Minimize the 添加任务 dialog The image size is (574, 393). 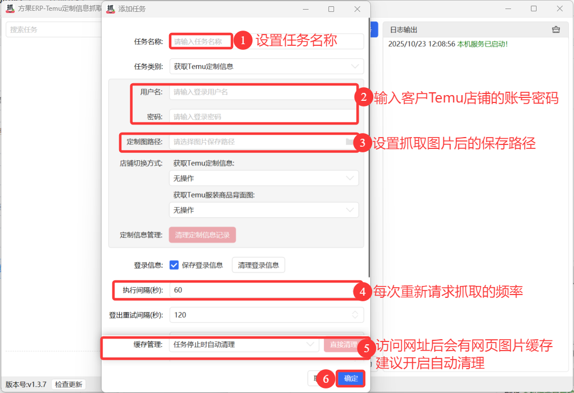[306, 8]
